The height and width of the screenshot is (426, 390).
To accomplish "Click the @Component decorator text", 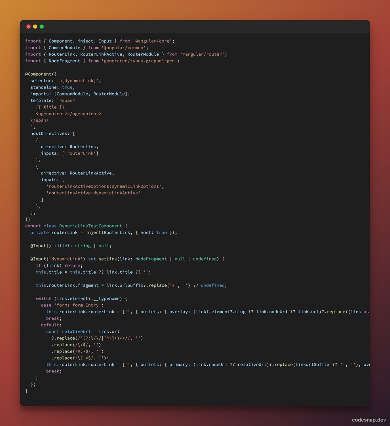I will [38, 74].
